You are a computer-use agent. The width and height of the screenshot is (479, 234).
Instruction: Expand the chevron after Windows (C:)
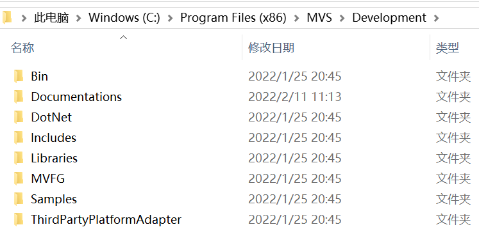click(x=171, y=19)
